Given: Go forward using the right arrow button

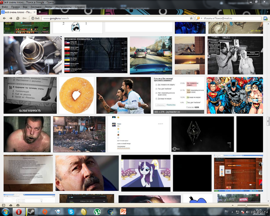Looking at the screenshot, I should [11, 18].
